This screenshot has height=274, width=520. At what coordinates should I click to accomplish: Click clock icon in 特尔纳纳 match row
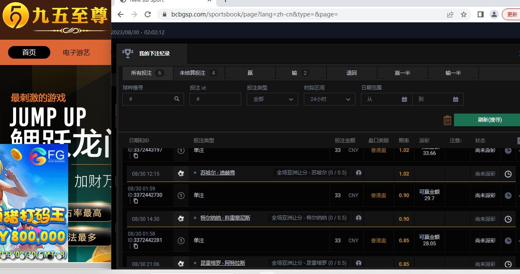tap(508, 219)
